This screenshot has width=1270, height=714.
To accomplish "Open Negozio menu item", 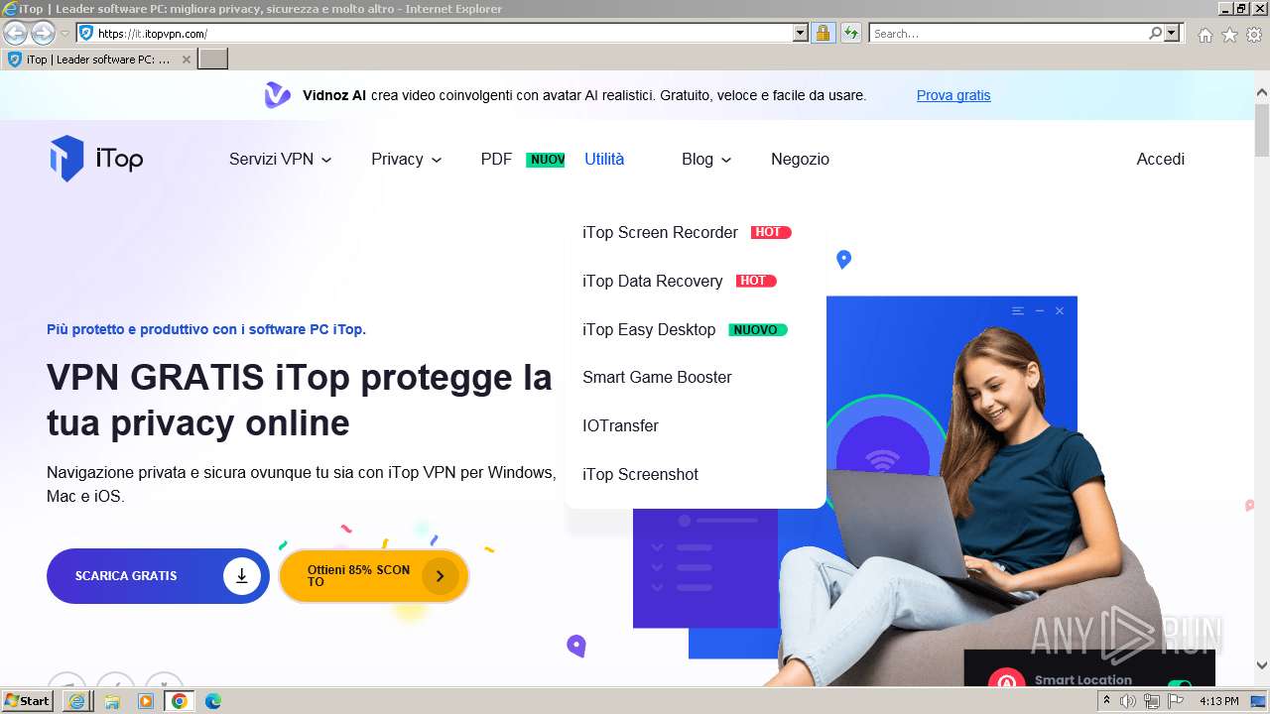I will pyautogui.click(x=800, y=159).
